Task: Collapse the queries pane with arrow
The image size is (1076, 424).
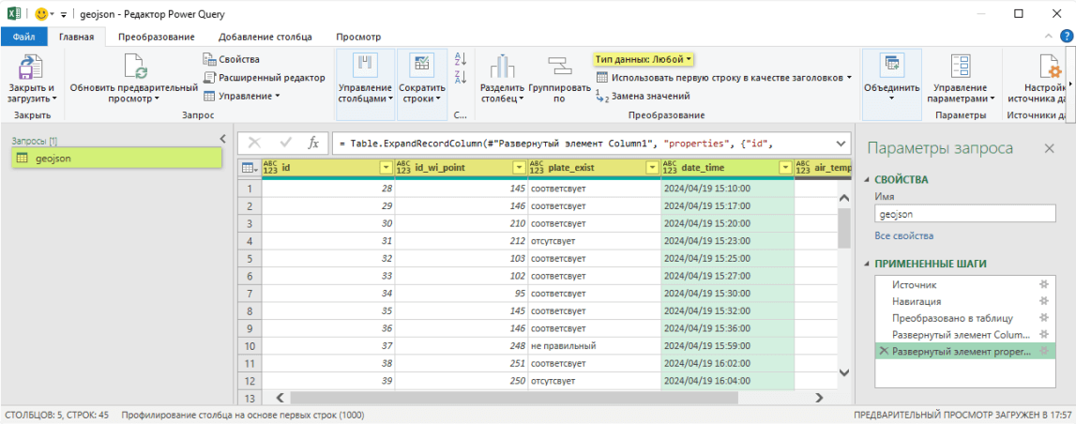Action: pyautogui.click(x=222, y=139)
